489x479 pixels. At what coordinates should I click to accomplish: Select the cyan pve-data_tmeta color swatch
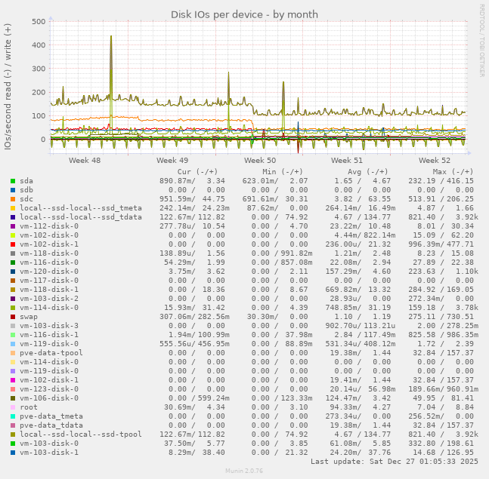13,416
